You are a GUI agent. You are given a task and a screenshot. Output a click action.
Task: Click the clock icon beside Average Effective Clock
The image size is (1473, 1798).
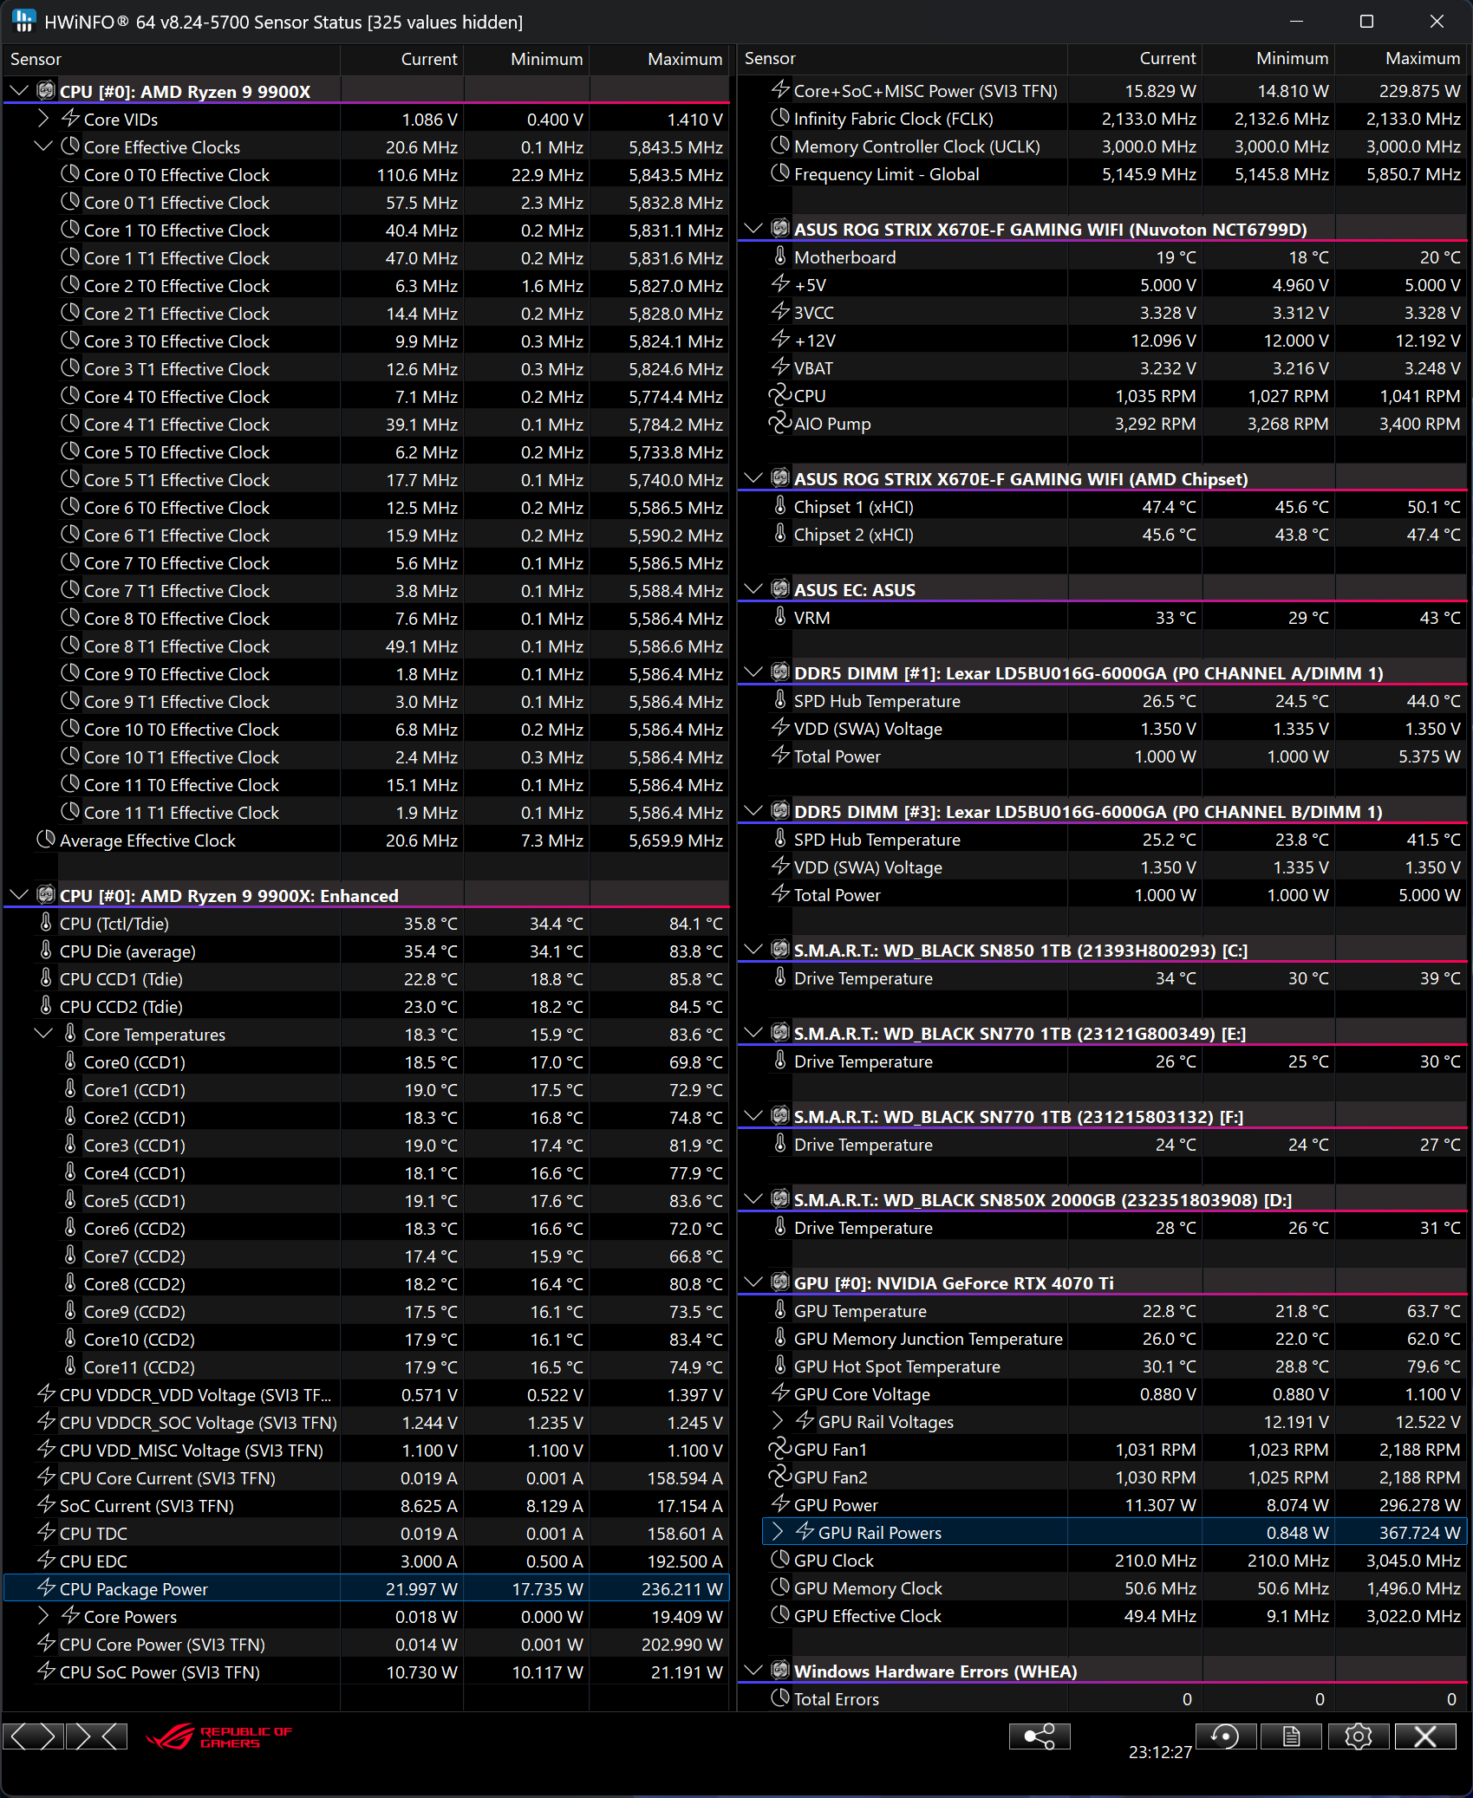46,840
